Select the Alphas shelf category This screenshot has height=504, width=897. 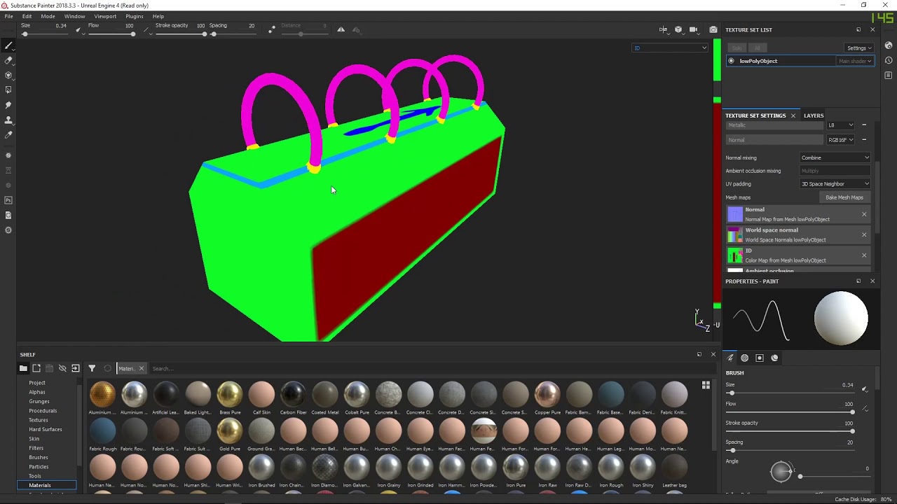pos(37,392)
